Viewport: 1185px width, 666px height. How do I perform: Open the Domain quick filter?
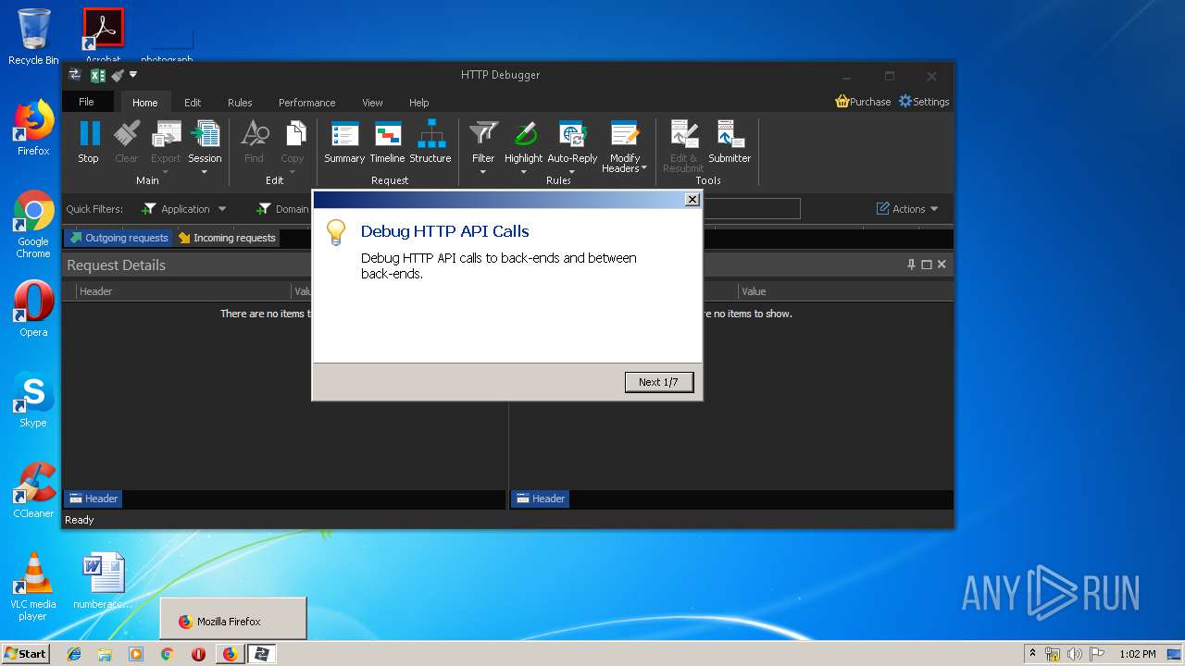point(282,209)
